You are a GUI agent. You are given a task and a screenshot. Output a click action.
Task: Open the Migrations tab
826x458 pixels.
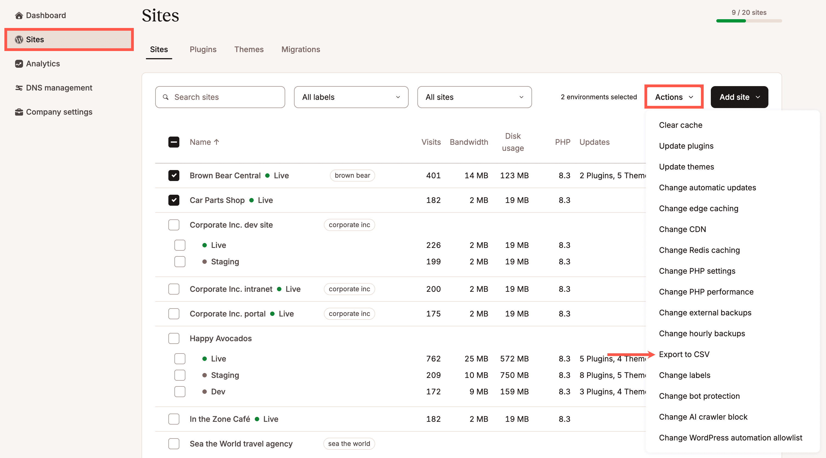click(x=301, y=49)
